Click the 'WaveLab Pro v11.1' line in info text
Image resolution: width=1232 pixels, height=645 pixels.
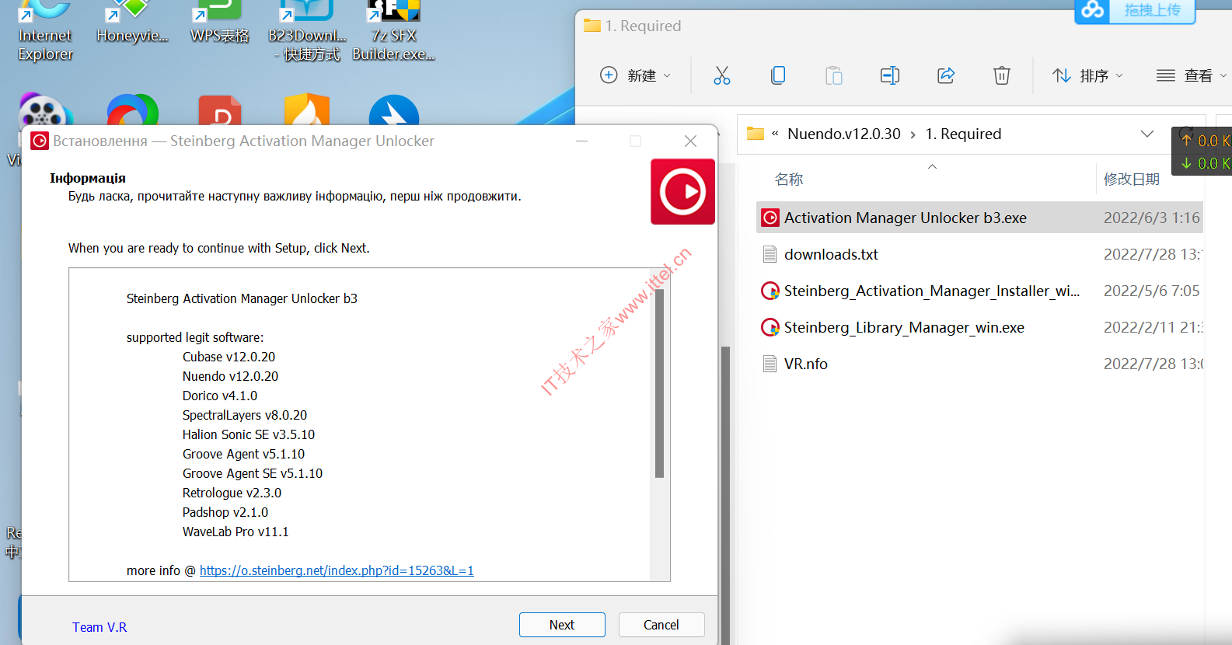pos(236,532)
